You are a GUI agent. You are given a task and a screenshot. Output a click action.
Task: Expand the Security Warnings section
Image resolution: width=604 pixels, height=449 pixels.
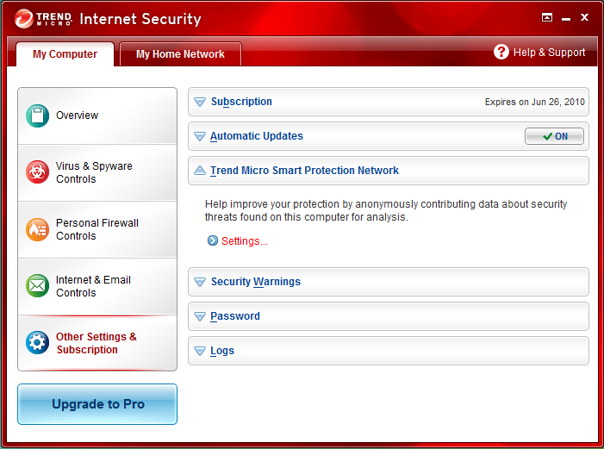(389, 282)
